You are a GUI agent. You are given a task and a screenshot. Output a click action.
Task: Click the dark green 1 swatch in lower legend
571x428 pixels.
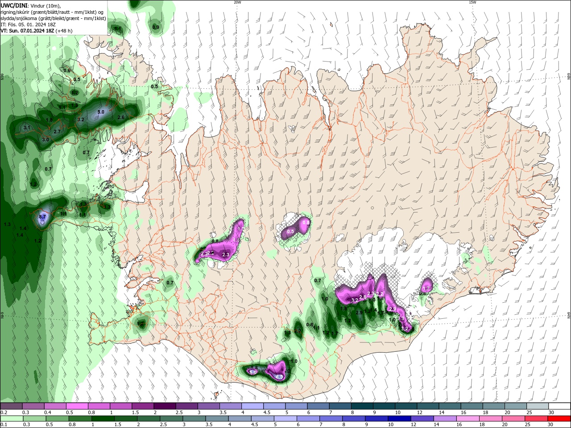[103, 419]
